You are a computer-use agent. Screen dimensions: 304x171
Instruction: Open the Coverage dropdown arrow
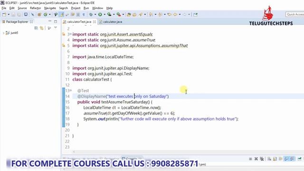[x=114, y=14]
